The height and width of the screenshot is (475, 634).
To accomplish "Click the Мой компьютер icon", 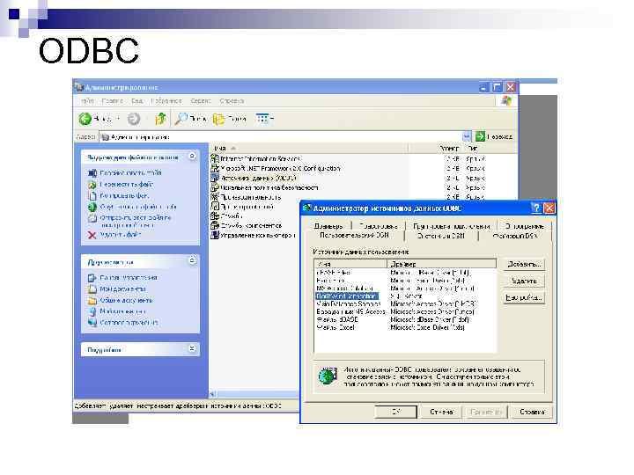I will point(92,311).
